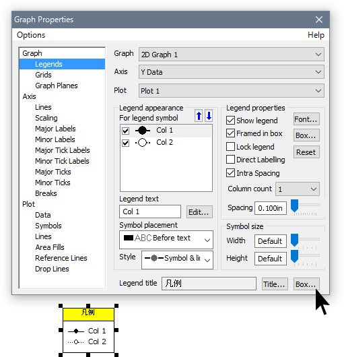Viewport: 344px width, 357px height.
Task: Click the yellow legend title box in the graph
Action: point(88,315)
